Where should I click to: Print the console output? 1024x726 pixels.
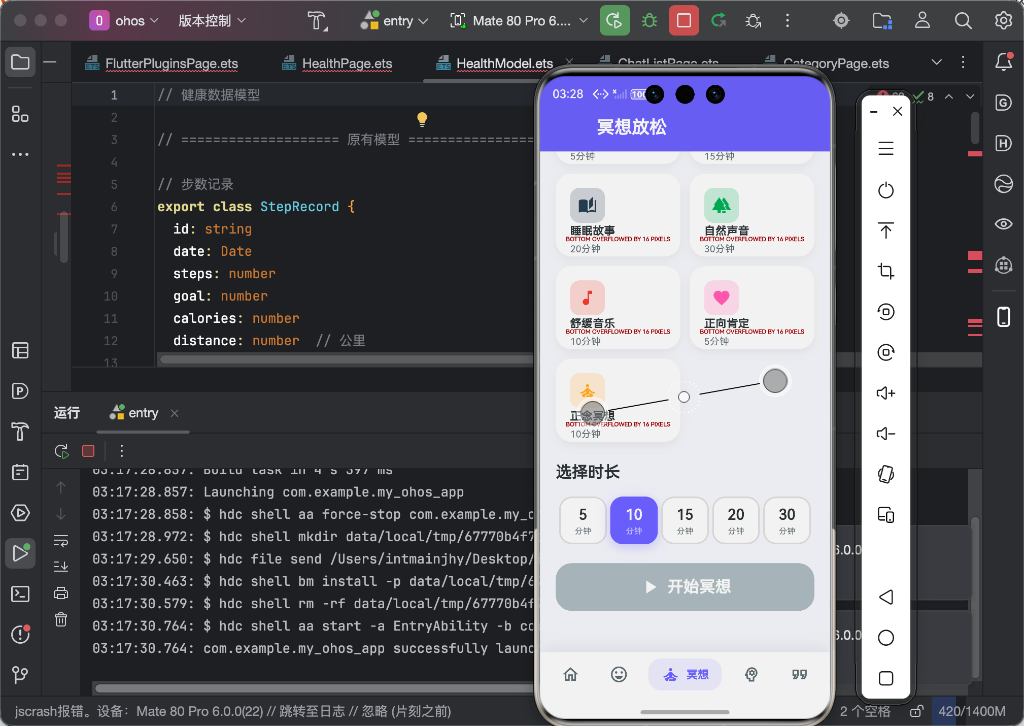pos(61,592)
